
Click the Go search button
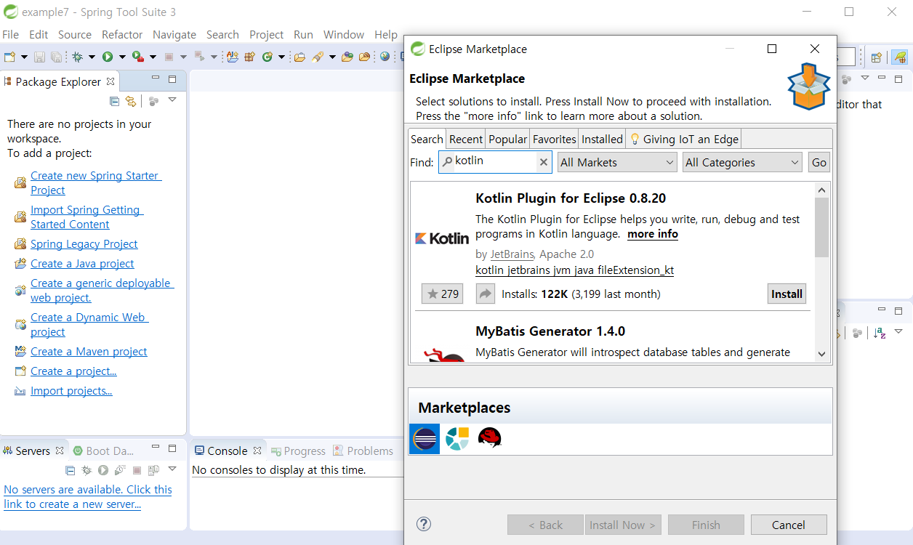[x=819, y=162]
